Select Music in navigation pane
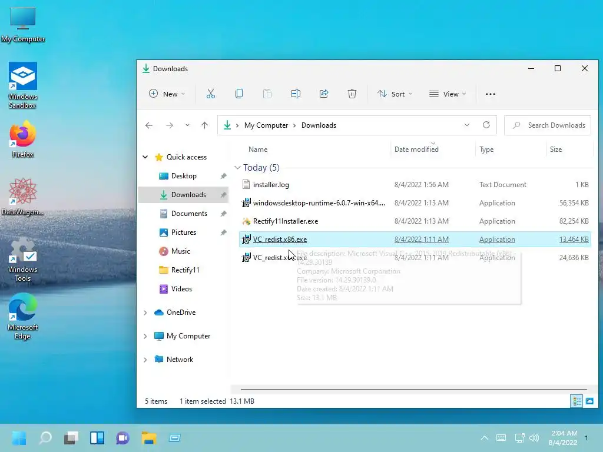This screenshot has width=603, height=452. click(x=184, y=251)
